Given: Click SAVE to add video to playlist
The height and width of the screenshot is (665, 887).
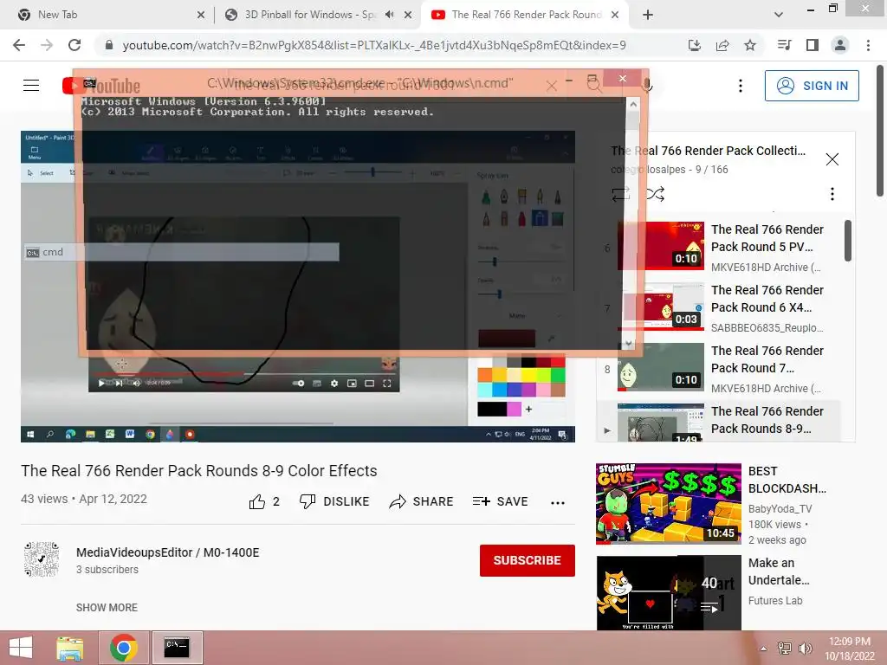Looking at the screenshot, I should [x=500, y=501].
